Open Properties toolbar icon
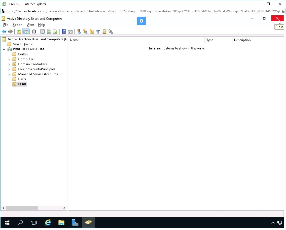The width and height of the screenshot is (286, 230). [x=42, y=31]
